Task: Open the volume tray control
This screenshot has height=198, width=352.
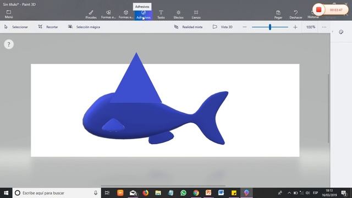Action: (307, 193)
